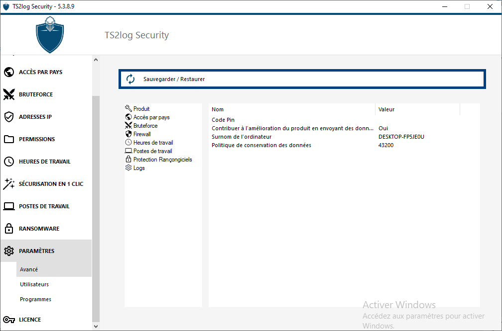
Task: Select Heures de travail settings category
Action: (153, 143)
